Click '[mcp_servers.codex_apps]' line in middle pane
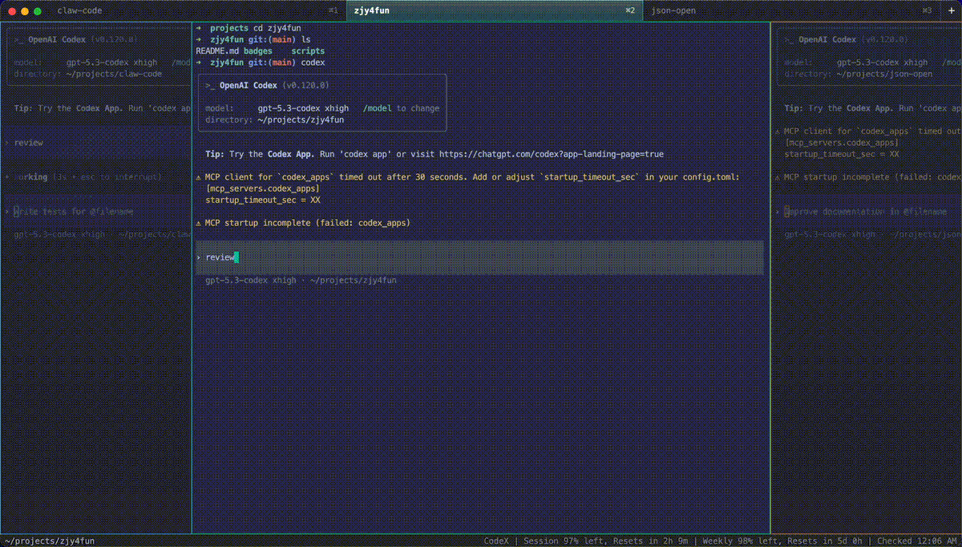Viewport: 962px width, 547px height. (x=262, y=188)
